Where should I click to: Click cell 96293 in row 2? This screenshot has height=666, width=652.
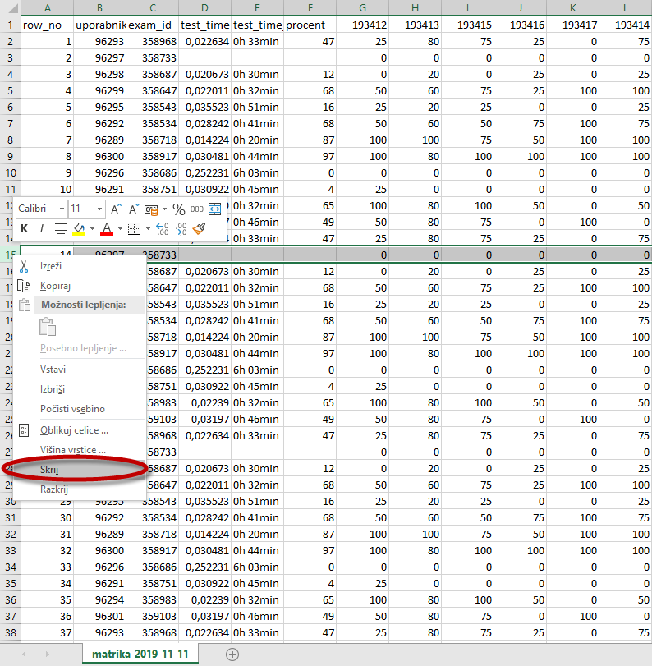click(x=100, y=42)
